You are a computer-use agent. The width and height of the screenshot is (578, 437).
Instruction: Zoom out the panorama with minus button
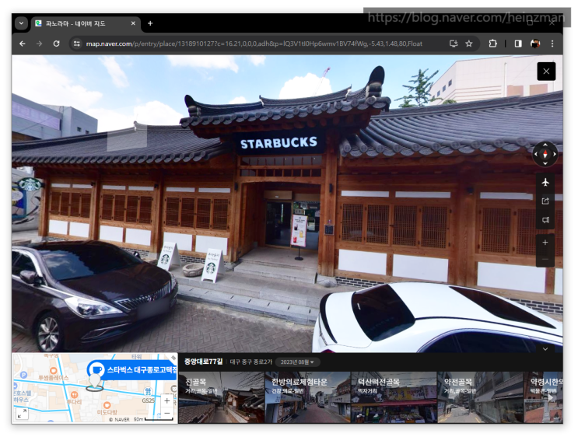point(545,259)
